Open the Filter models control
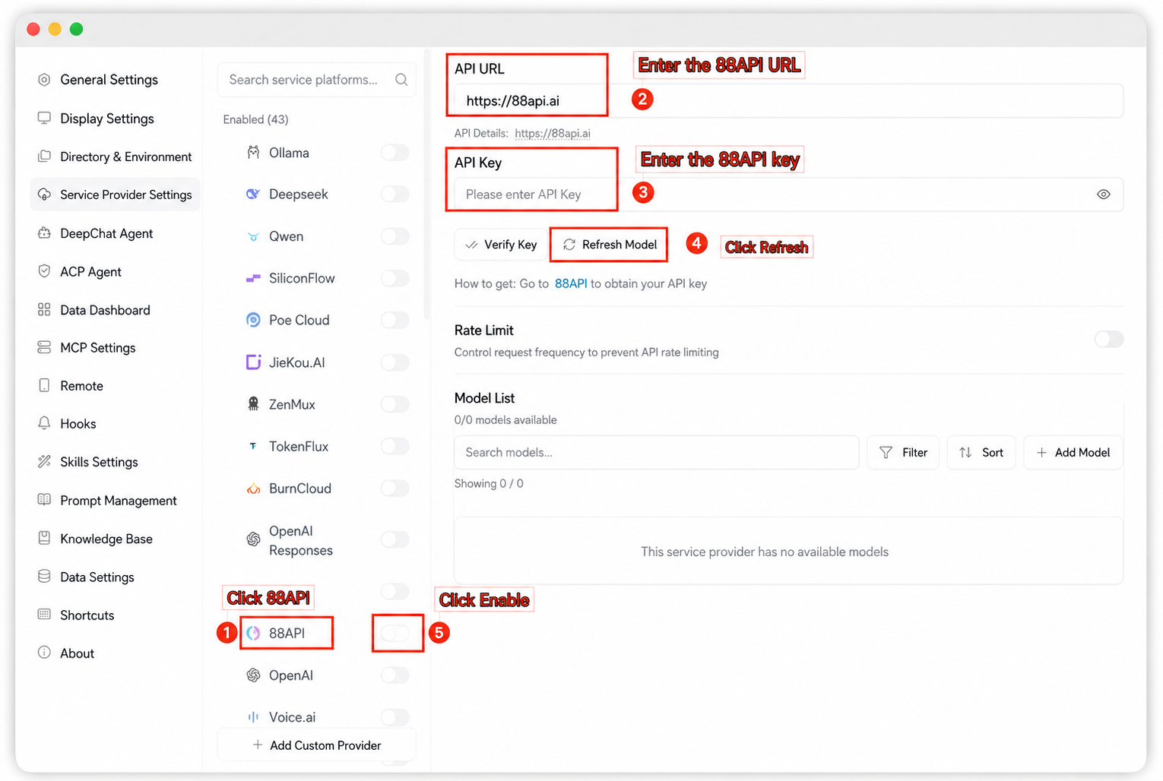 coord(903,452)
